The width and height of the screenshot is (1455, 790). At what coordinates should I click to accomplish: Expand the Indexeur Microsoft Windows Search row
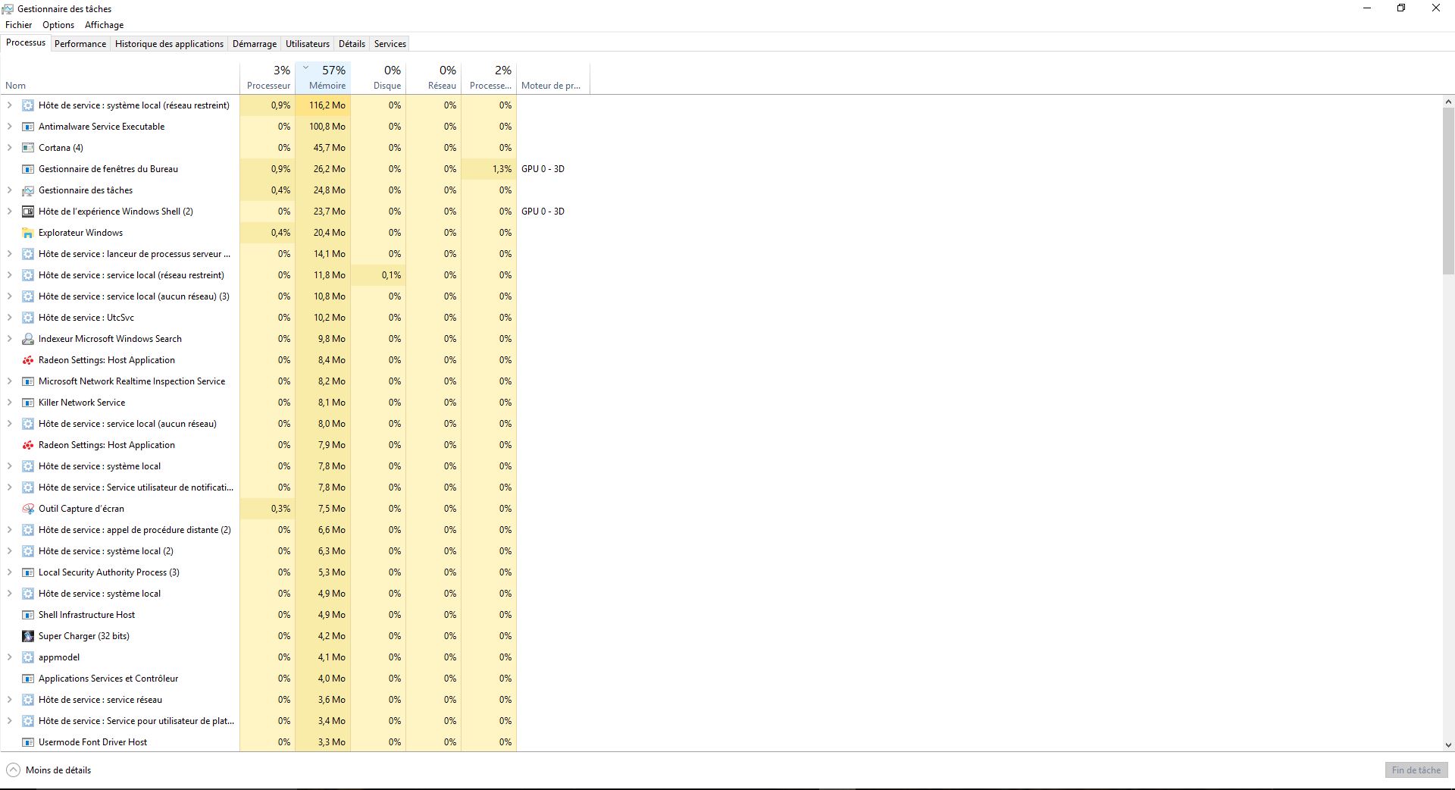(10, 339)
